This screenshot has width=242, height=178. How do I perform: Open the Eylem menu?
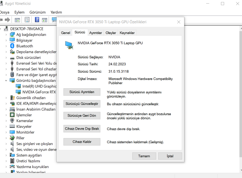click(x=19, y=12)
